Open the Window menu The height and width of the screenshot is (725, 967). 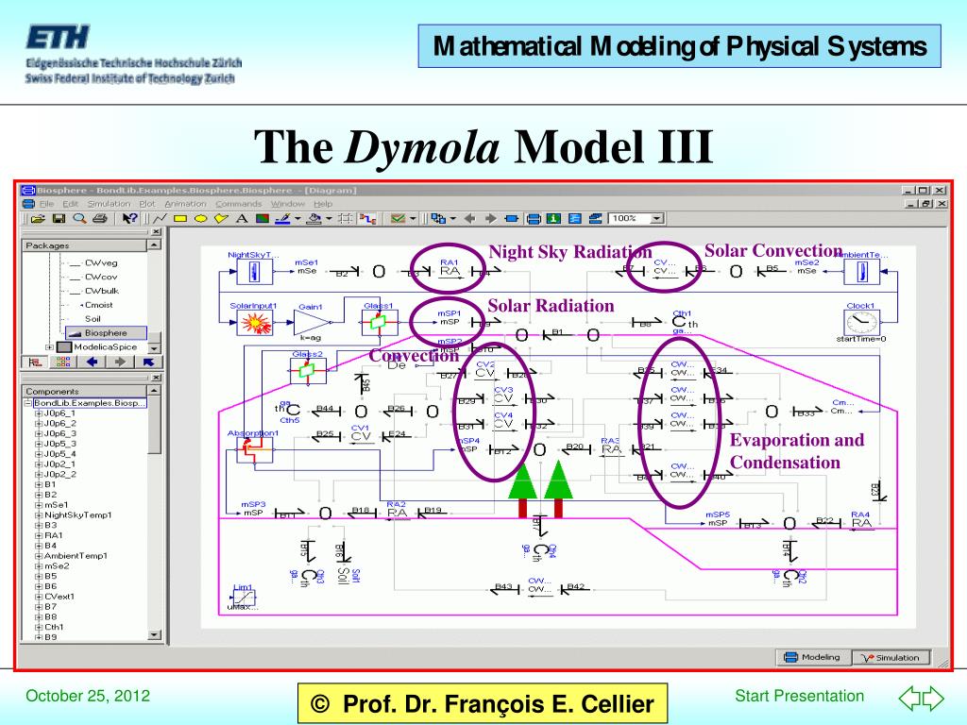[x=288, y=204]
